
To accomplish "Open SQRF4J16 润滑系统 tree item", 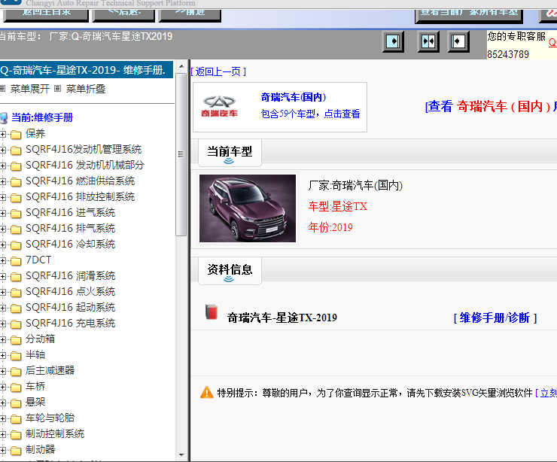I will click(70, 276).
